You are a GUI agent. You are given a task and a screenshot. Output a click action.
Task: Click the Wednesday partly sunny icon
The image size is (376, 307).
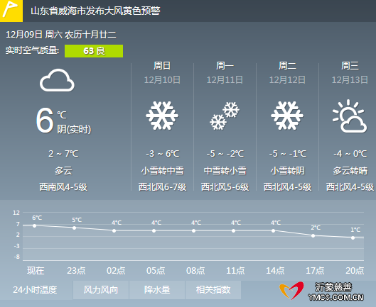tap(350, 116)
